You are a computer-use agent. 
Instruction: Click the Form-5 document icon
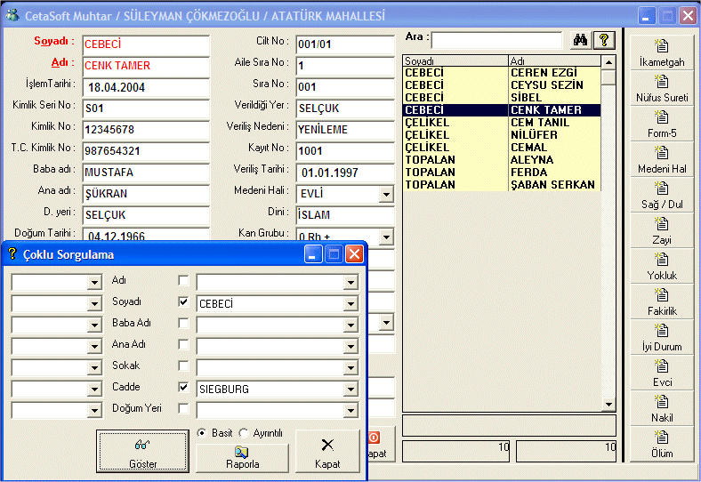point(661,117)
